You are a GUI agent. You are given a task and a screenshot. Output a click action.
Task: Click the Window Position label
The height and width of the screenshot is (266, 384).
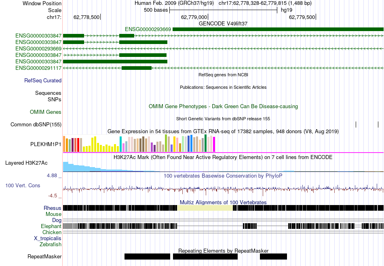[x=42, y=3]
